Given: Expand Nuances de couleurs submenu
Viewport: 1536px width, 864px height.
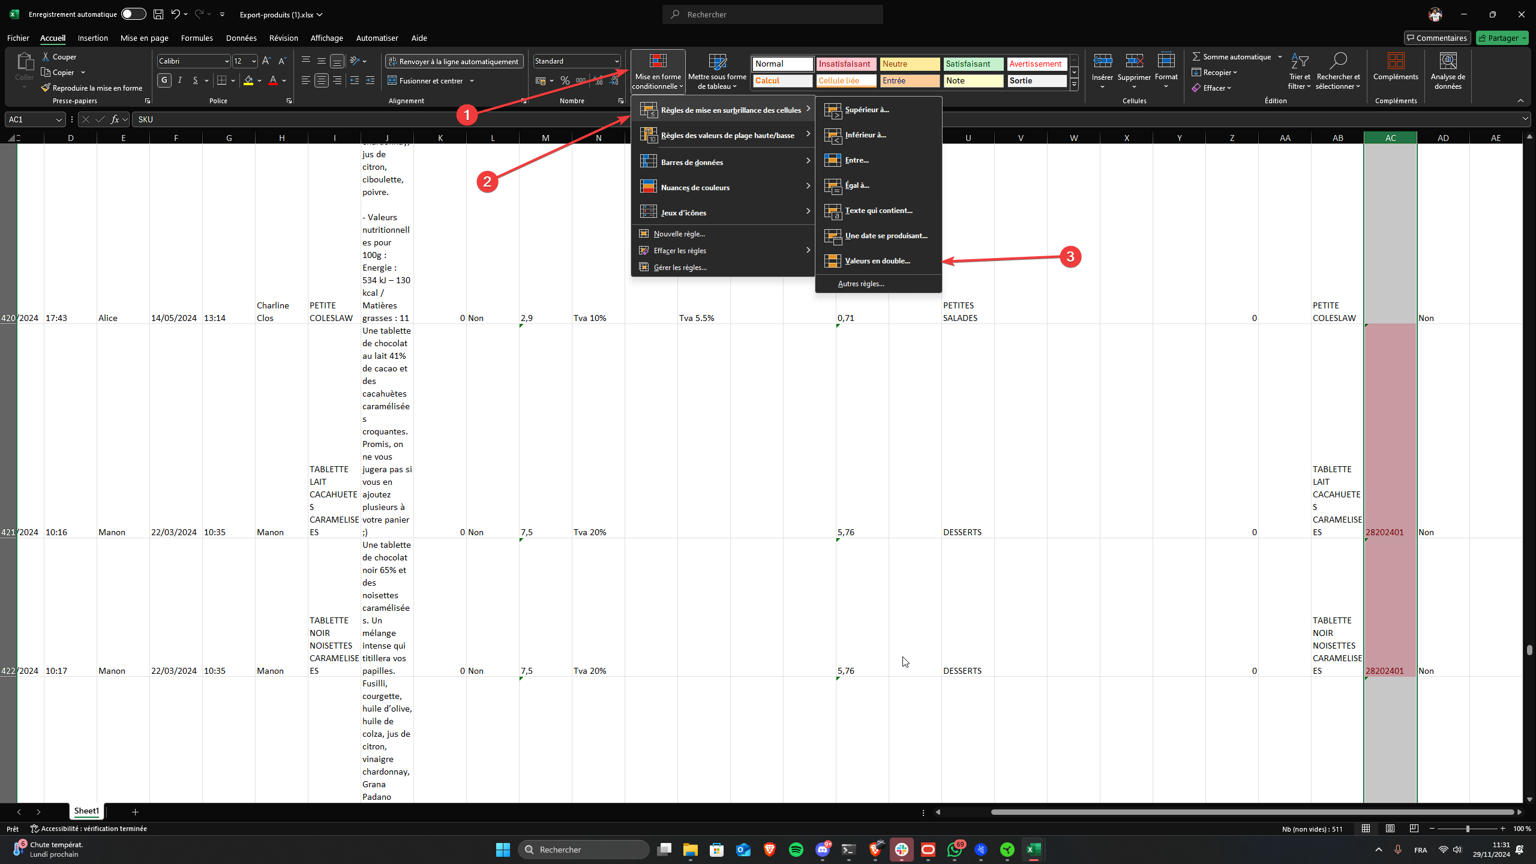Looking at the screenshot, I should click(724, 187).
